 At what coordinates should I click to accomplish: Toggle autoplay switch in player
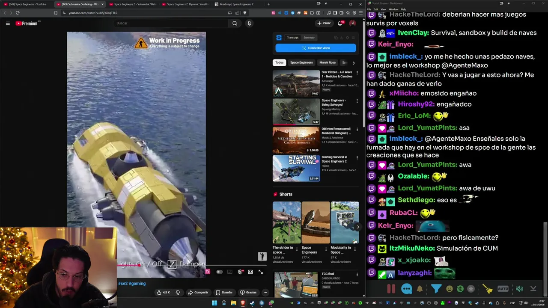[219, 272]
